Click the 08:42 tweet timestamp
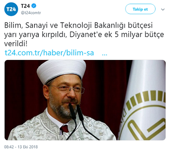This screenshot has width=169, height=150. click(x=9, y=147)
